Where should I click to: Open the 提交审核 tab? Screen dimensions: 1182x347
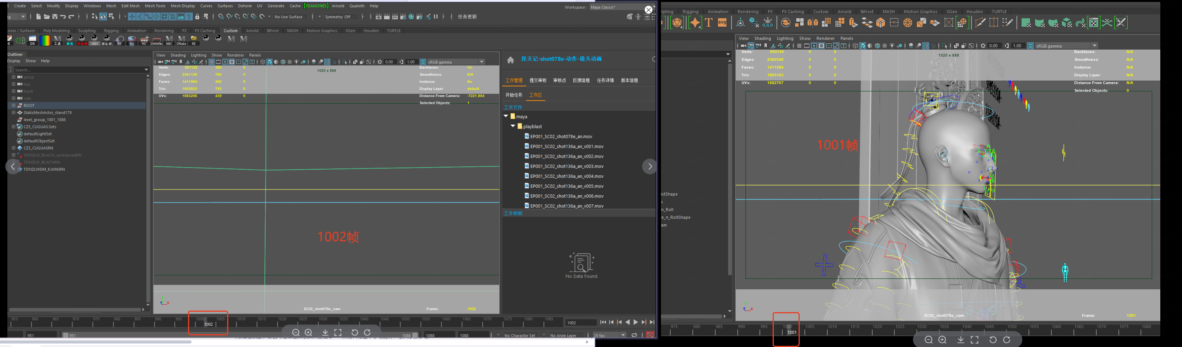538,80
